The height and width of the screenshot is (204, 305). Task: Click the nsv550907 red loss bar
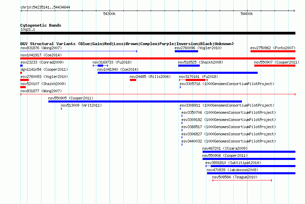pyautogui.click(x=275, y=66)
